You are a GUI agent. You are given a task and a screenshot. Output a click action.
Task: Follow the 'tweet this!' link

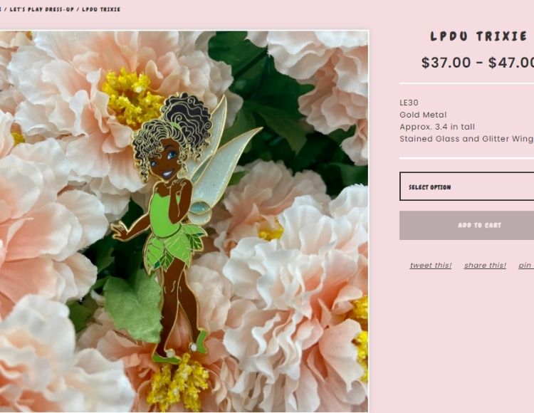pyautogui.click(x=431, y=265)
